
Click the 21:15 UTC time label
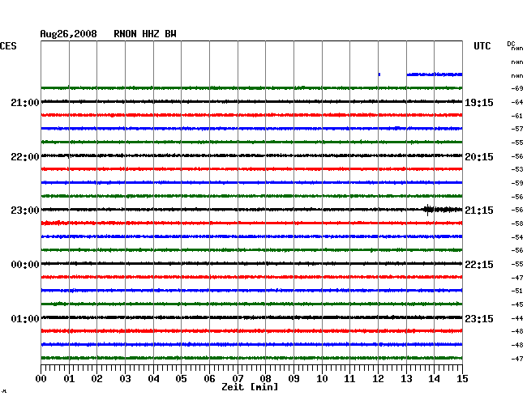479,211
